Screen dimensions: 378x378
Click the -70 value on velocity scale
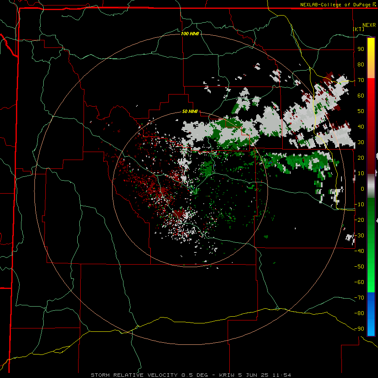359,298
